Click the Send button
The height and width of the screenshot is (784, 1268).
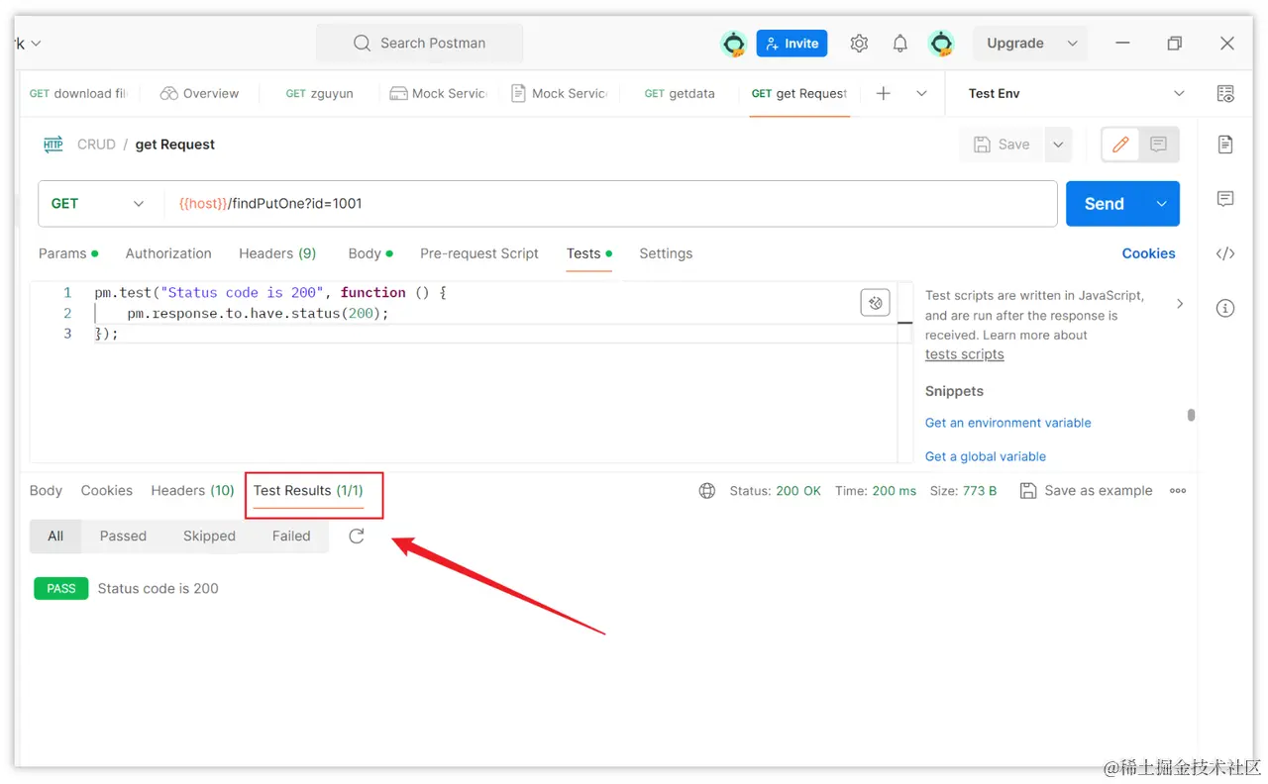point(1105,204)
